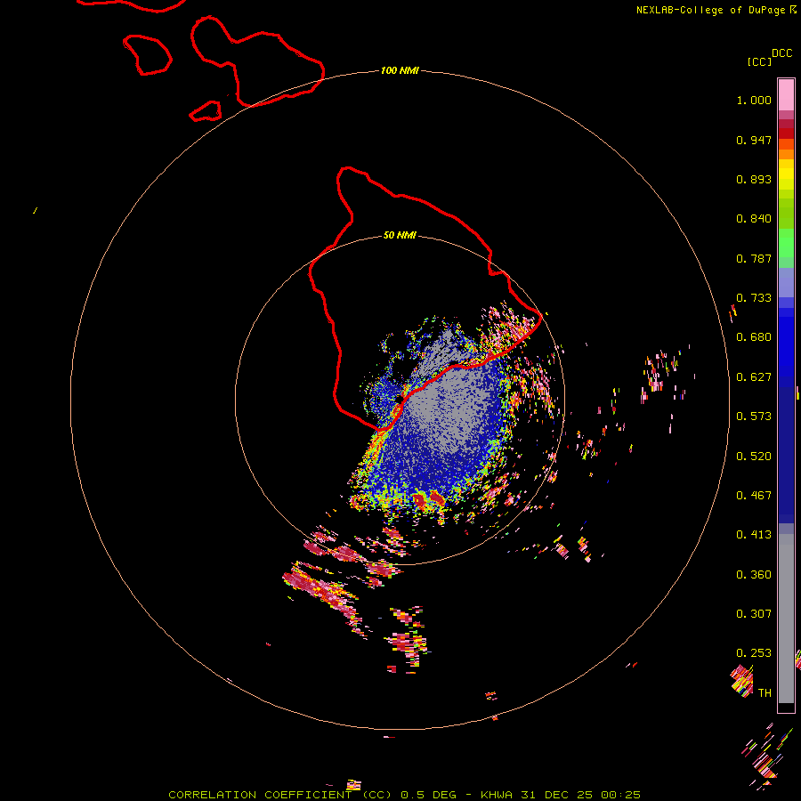Click the 0.680 value on the color scale

(x=754, y=337)
